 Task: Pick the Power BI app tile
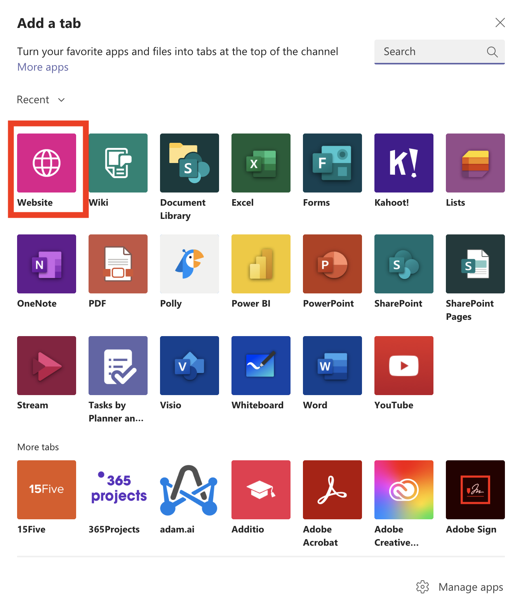click(x=261, y=264)
